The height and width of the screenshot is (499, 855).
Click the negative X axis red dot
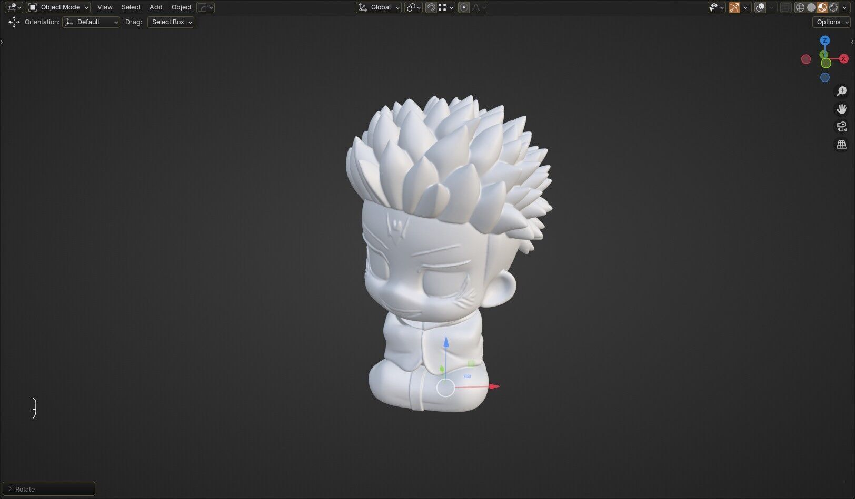tap(806, 59)
